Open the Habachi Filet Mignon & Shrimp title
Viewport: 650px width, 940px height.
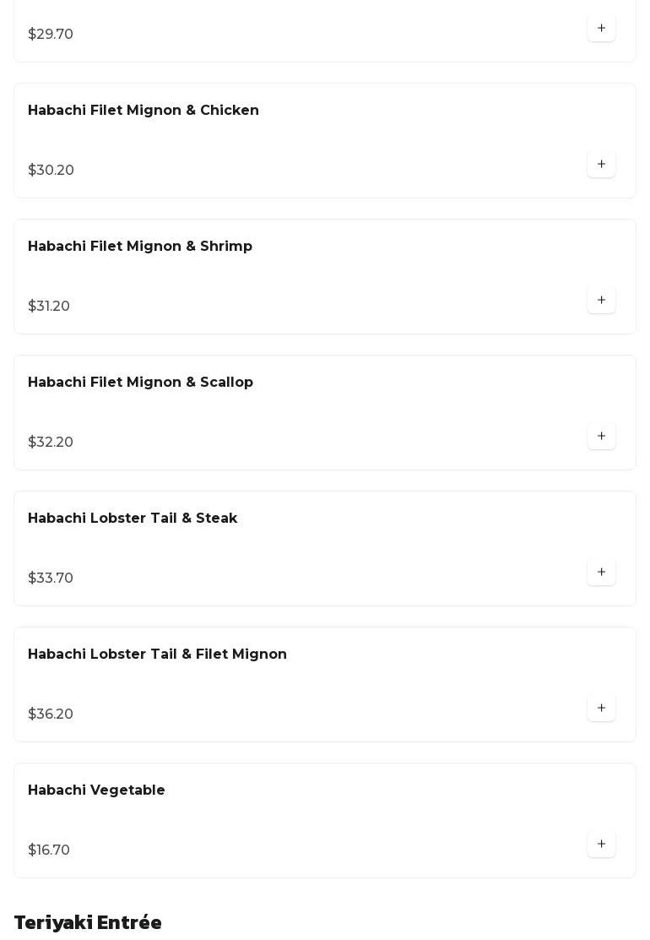tap(140, 247)
